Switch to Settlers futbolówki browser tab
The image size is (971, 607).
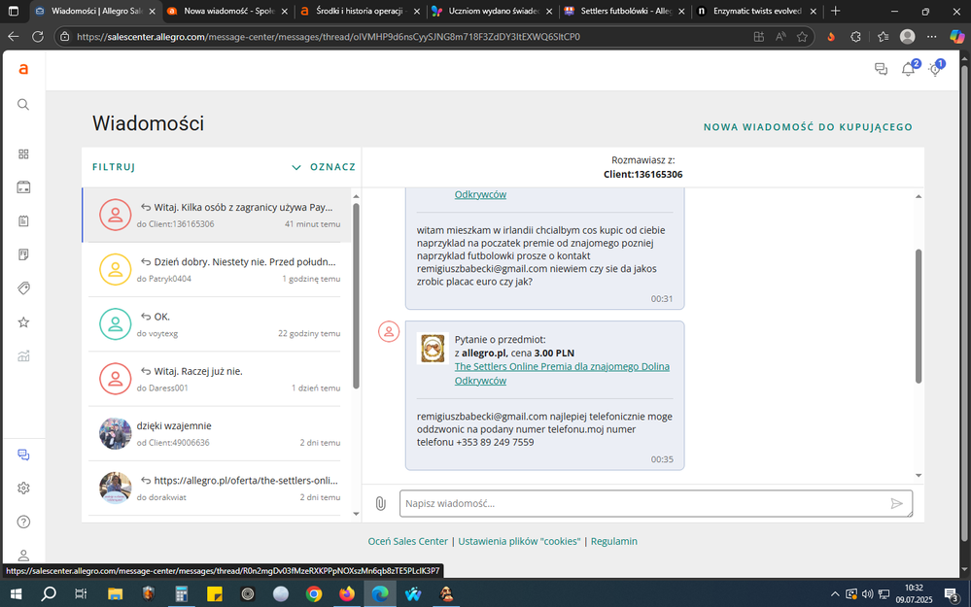622,12
